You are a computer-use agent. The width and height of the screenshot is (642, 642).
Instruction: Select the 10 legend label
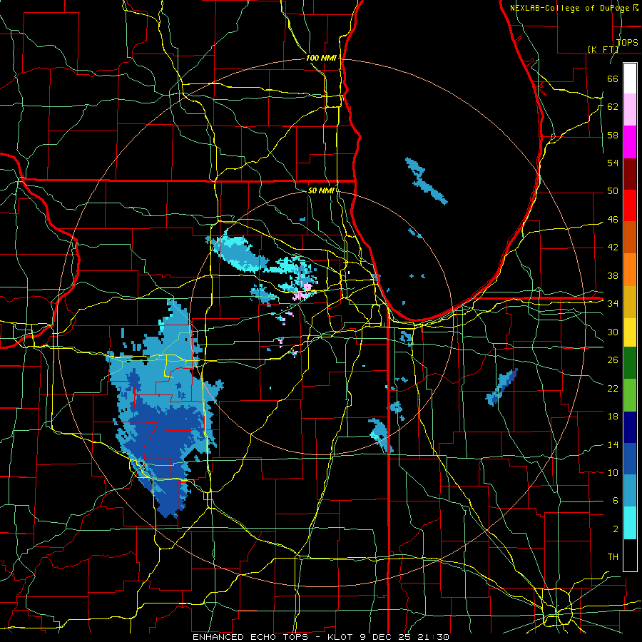(613, 473)
